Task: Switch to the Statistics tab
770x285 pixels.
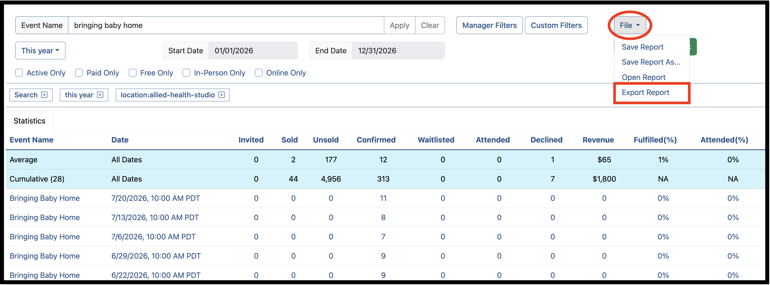Action: point(30,121)
